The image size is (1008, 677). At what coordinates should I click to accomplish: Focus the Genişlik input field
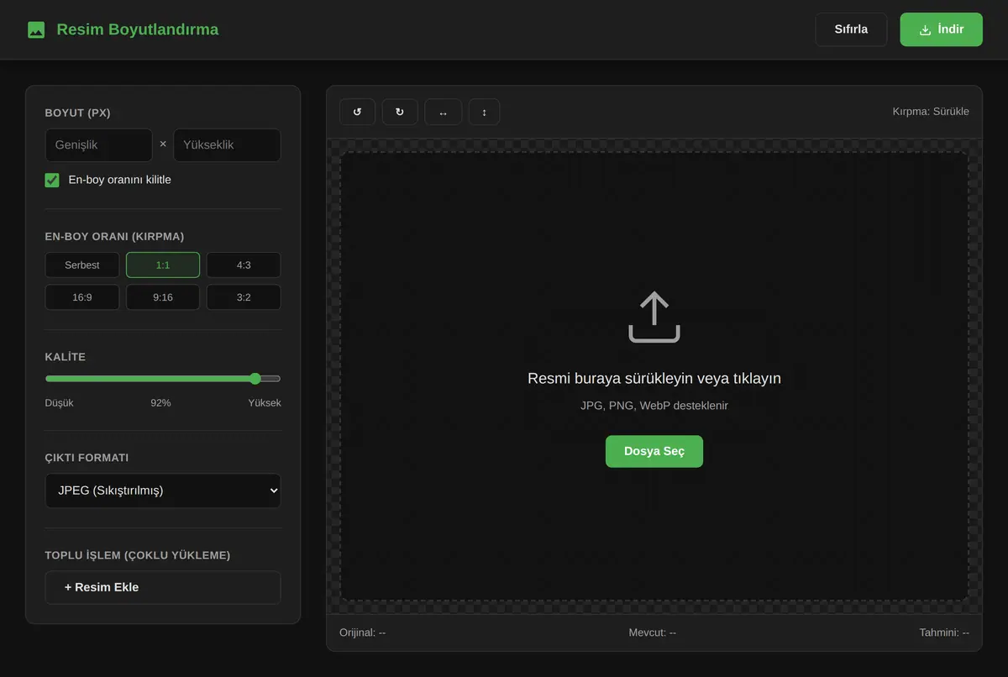click(99, 145)
